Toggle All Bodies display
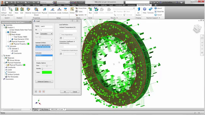This screenshot has width=205, height=115. (138, 11)
